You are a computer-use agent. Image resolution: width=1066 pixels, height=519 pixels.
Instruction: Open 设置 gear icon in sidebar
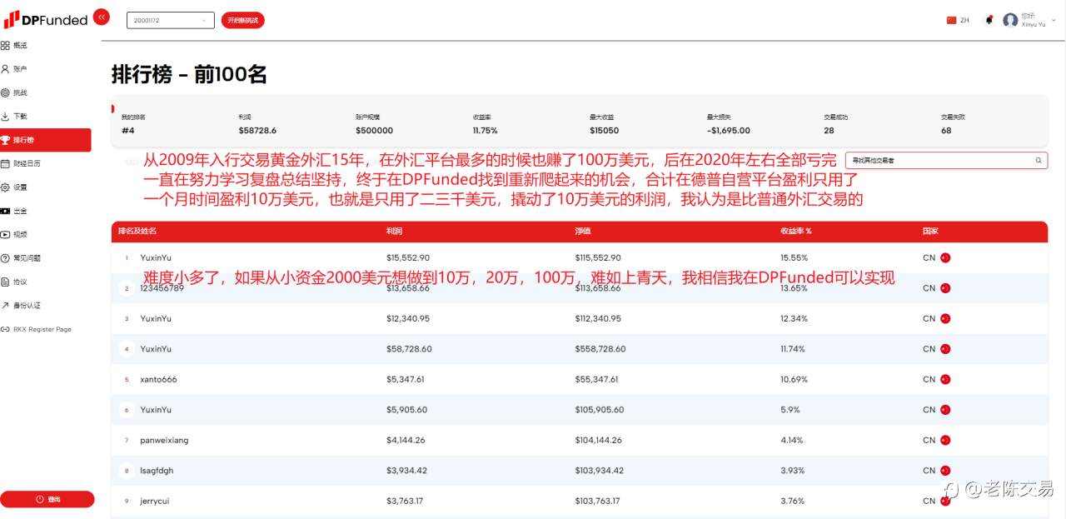5,187
